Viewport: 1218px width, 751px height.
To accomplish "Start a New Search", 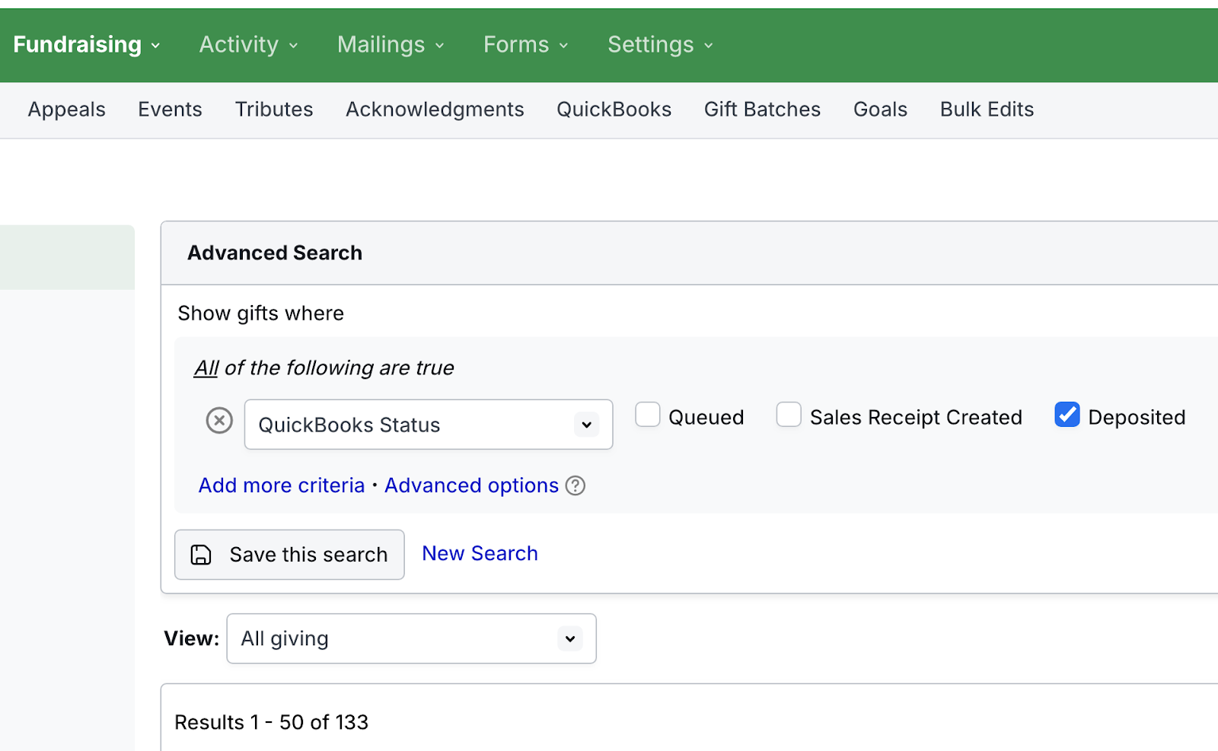I will tap(480, 553).
